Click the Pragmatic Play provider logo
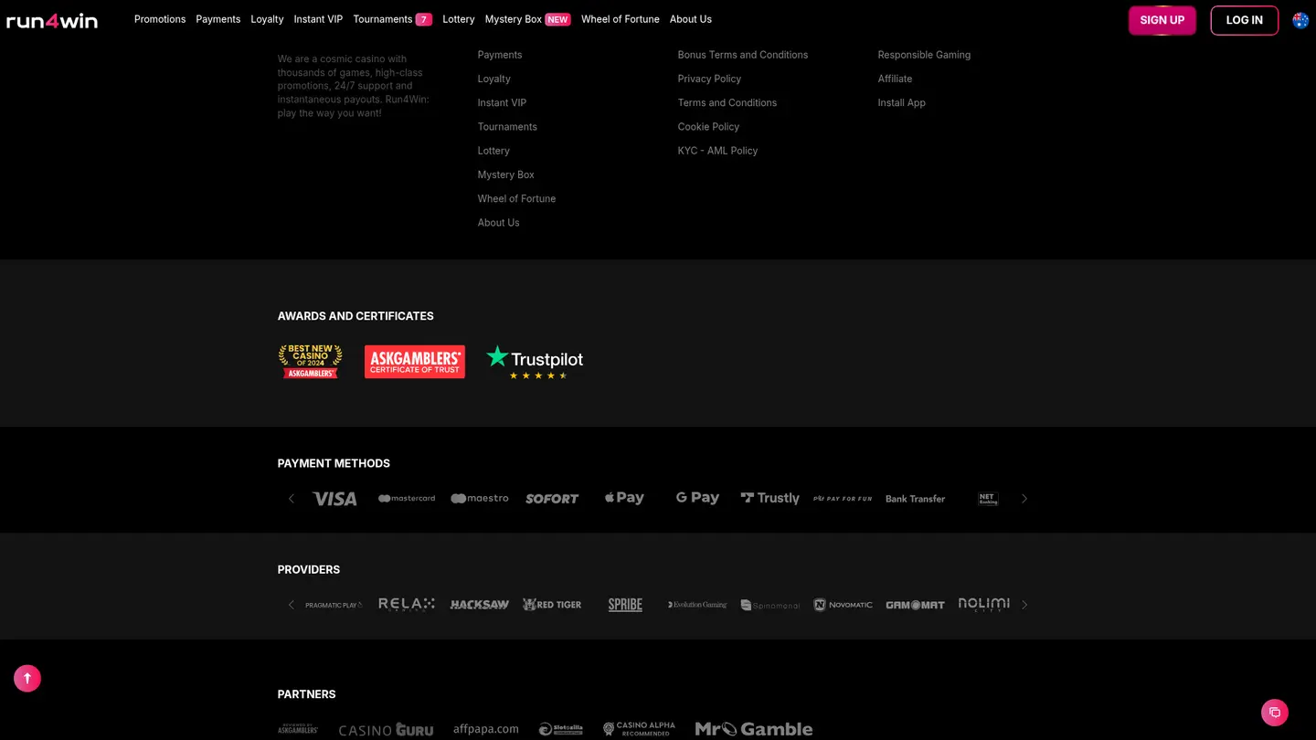This screenshot has height=740, width=1316. 334,605
